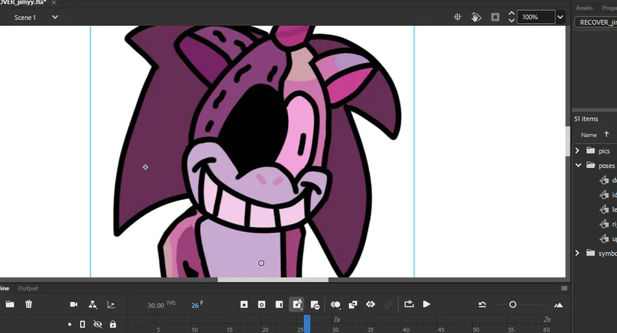This screenshot has width=617, height=333.
Task: Click the current frame number 26
Action: coord(195,305)
